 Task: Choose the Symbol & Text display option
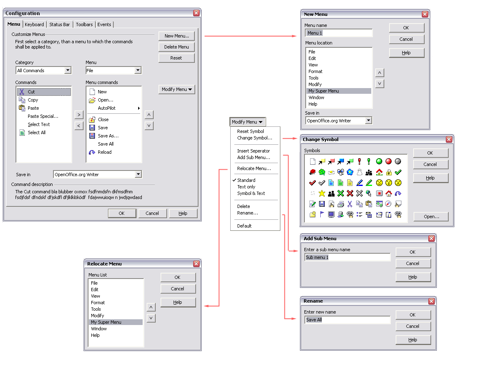[x=251, y=193]
